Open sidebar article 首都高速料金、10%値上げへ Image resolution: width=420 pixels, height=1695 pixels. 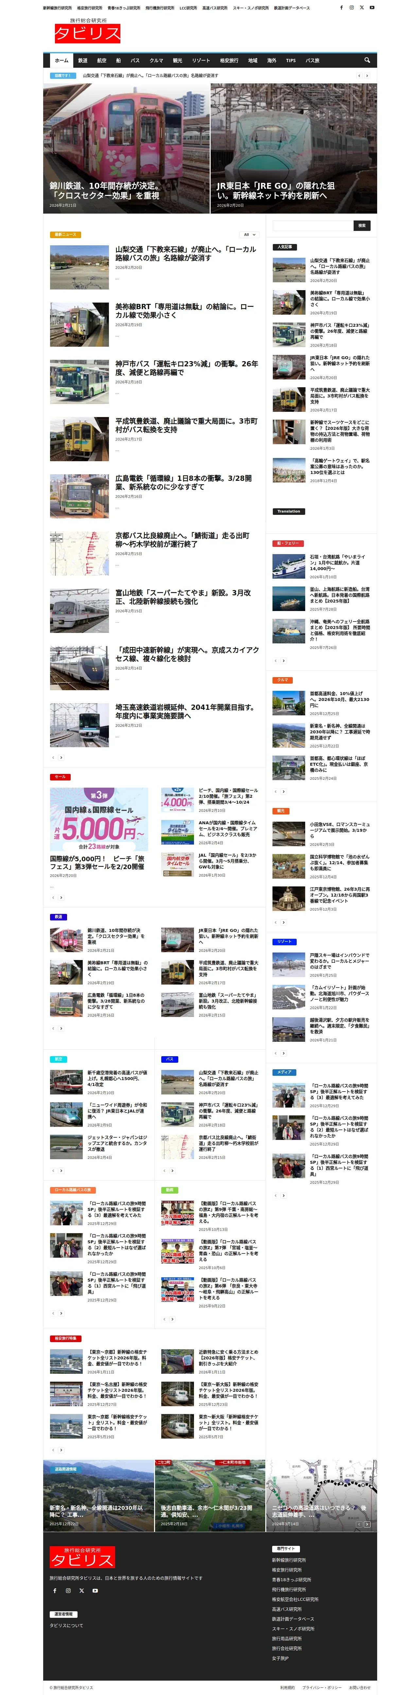click(340, 699)
